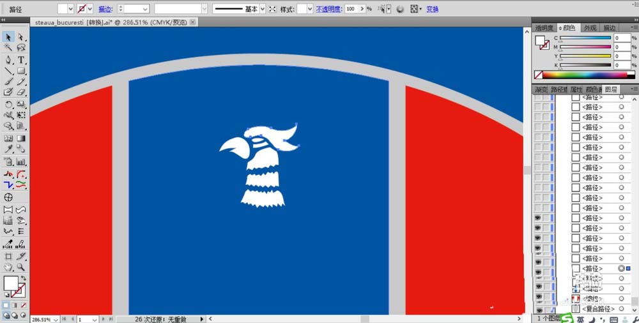
Task: Select the Rotate tool
Action: point(8,105)
